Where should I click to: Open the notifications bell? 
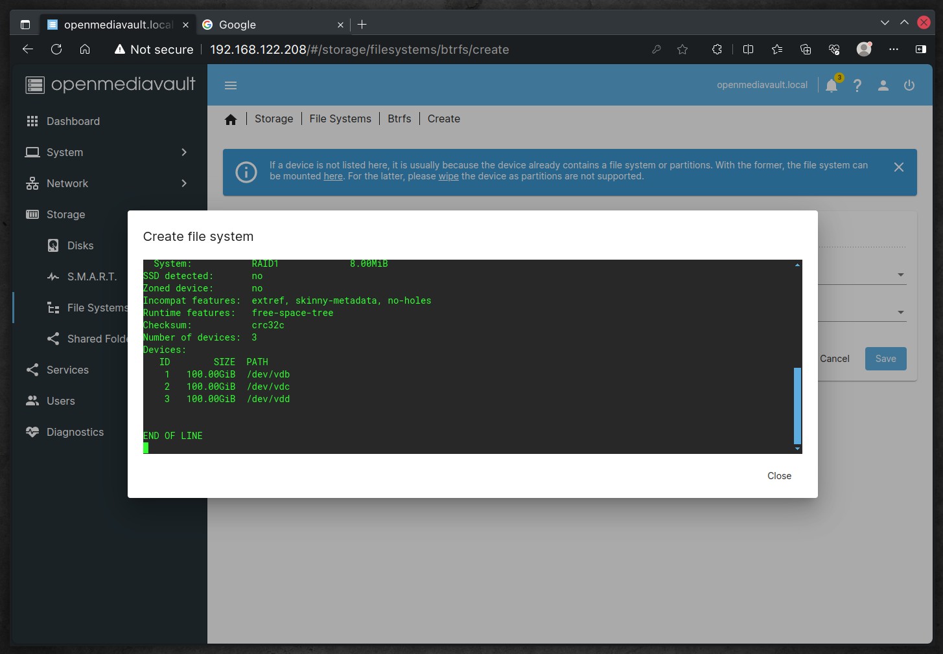(832, 85)
